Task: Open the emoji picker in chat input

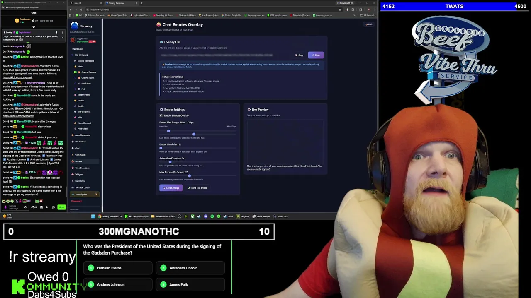Action: coord(25,207)
